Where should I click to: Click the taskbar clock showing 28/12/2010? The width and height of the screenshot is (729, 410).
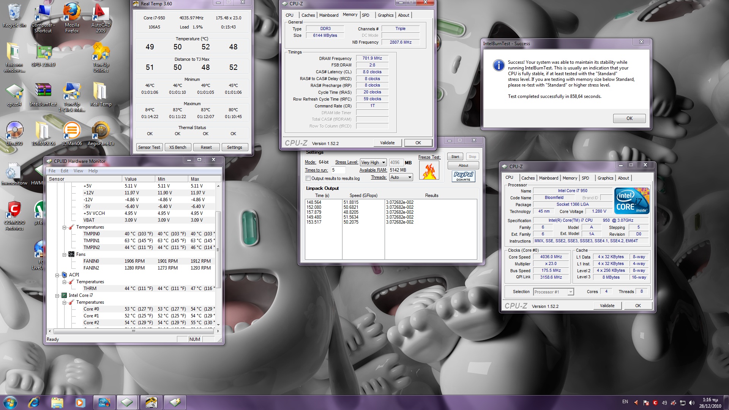[710, 403]
